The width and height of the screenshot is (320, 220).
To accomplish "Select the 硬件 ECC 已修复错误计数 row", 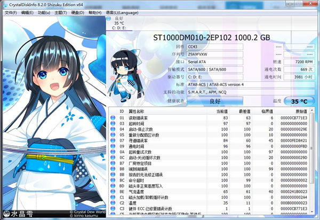I will click(209, 209).
